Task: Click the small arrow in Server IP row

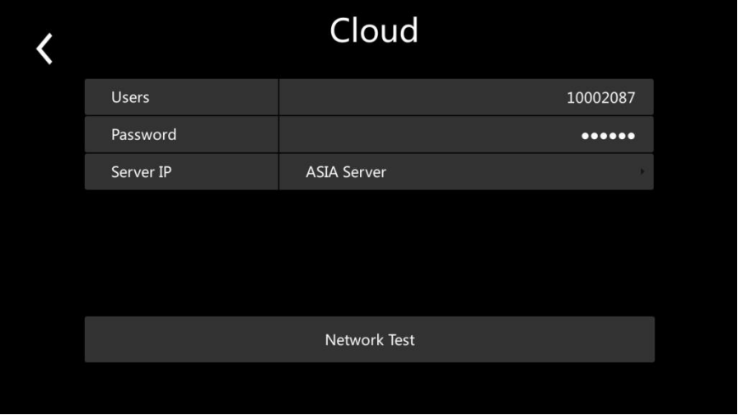Action: [642, 172]
